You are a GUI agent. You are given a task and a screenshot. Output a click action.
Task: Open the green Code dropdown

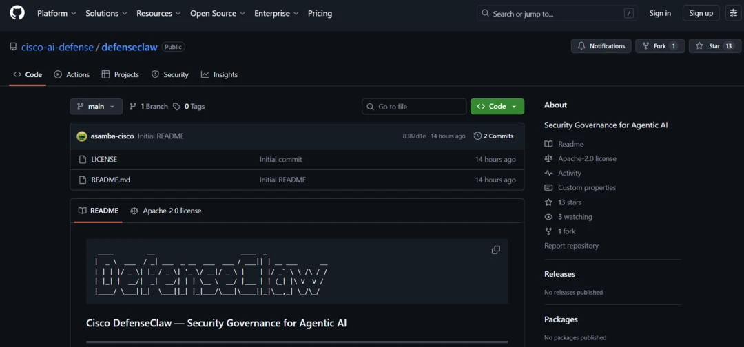[x=497, y=107]
